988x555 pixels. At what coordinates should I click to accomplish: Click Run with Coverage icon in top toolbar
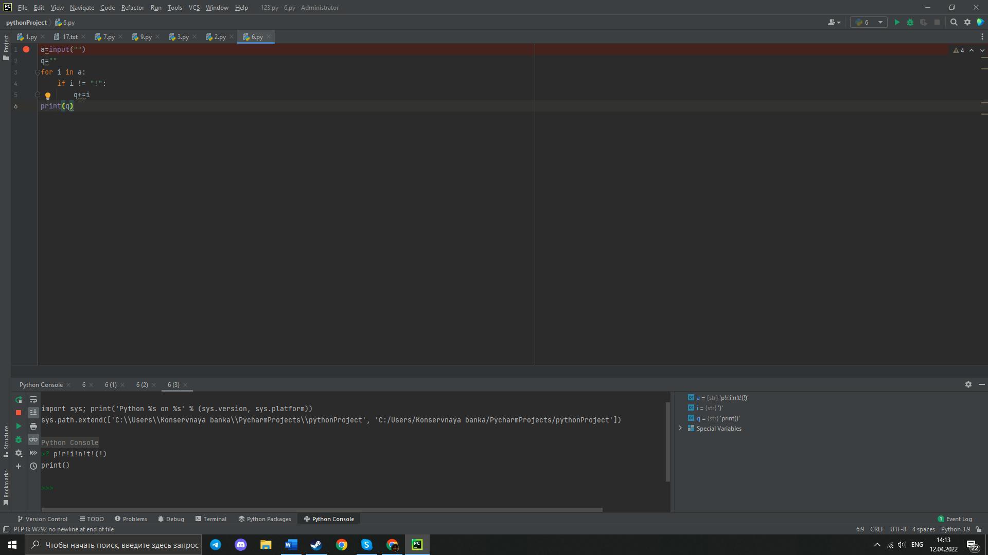pyautogui.click(x=924, y=22)
